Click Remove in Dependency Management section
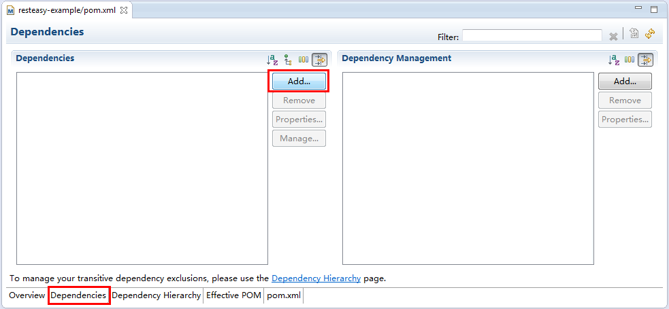669x309 pixels. (x=625, y=101)
